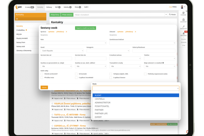Click the Diář counter badge
The image size is (204, 136).
pos(59,7)
